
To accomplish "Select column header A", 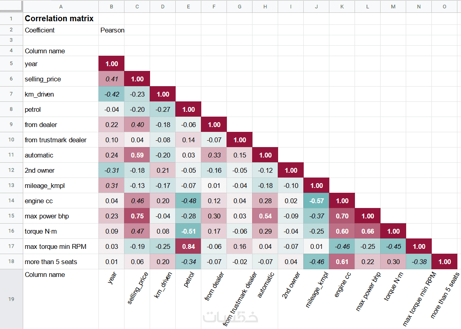I will pyautogui.click(x=61, y=6).
